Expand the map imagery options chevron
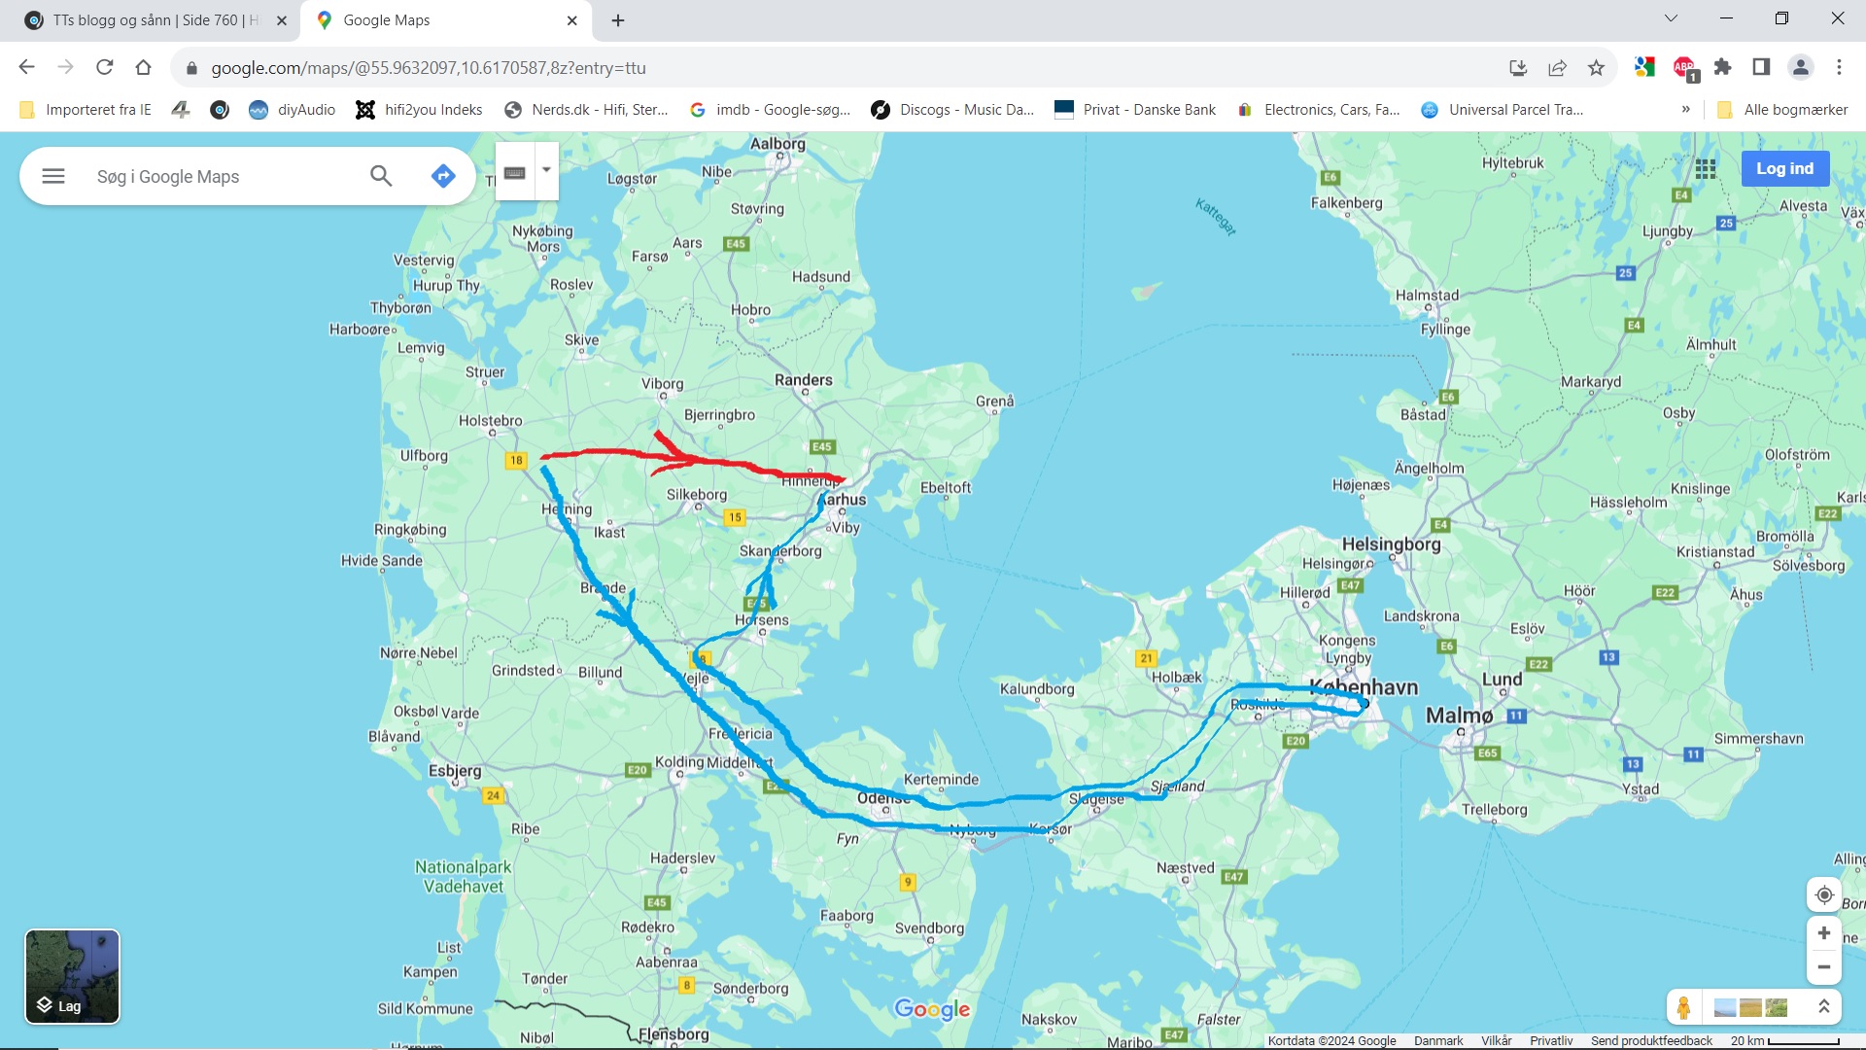1866x1050 pixels. pyautogui.click(x=1824, y=1007)
